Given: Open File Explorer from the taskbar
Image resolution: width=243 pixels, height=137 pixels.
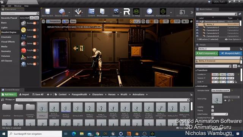Looking at the screenshot, I should click(x=82, y=134).
